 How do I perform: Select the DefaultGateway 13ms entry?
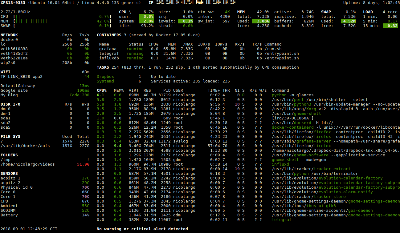45,86
